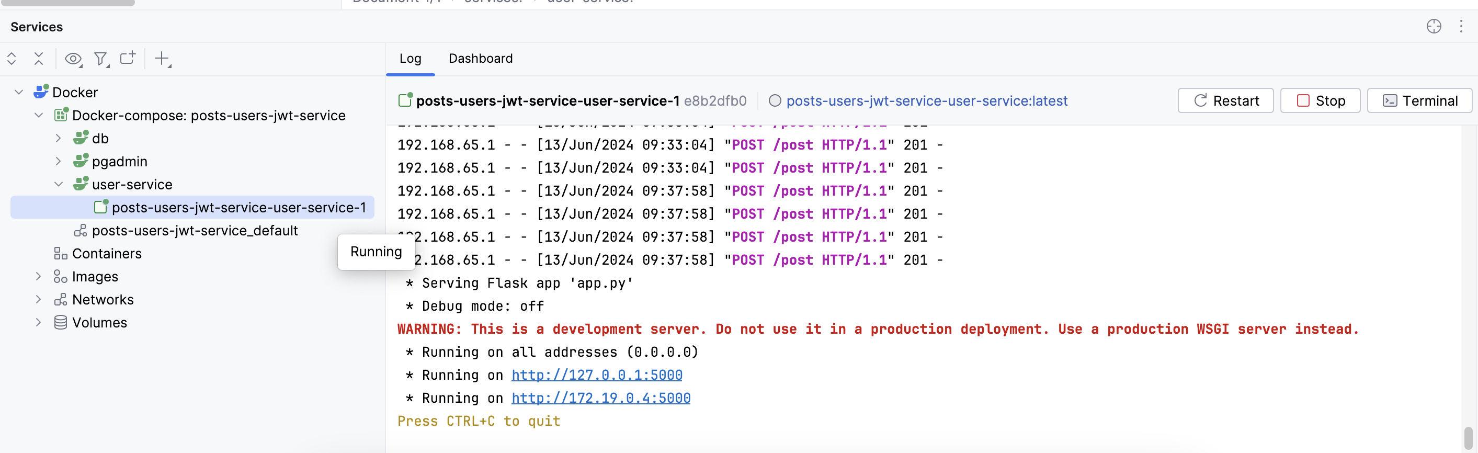The image size is (1478, 453).
Task: Expand the db service node
Action: [x=59, y=138]
